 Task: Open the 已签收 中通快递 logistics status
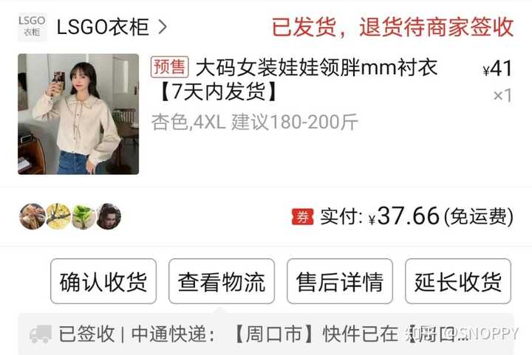pos(266,334)
